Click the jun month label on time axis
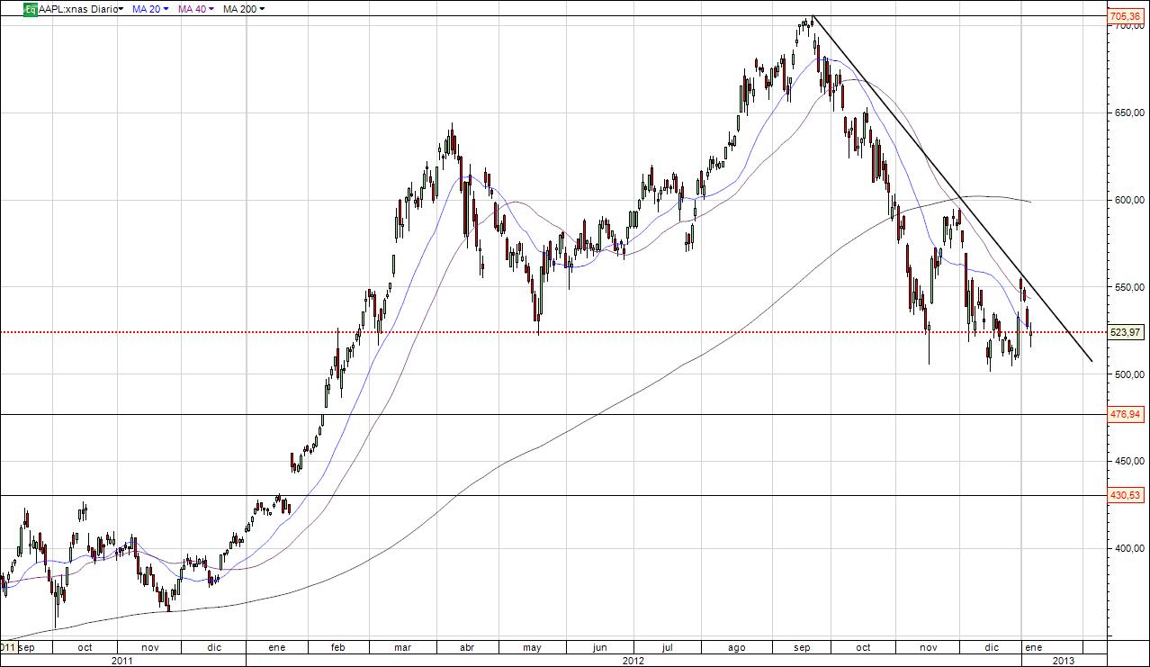 [x=600, y=647]
